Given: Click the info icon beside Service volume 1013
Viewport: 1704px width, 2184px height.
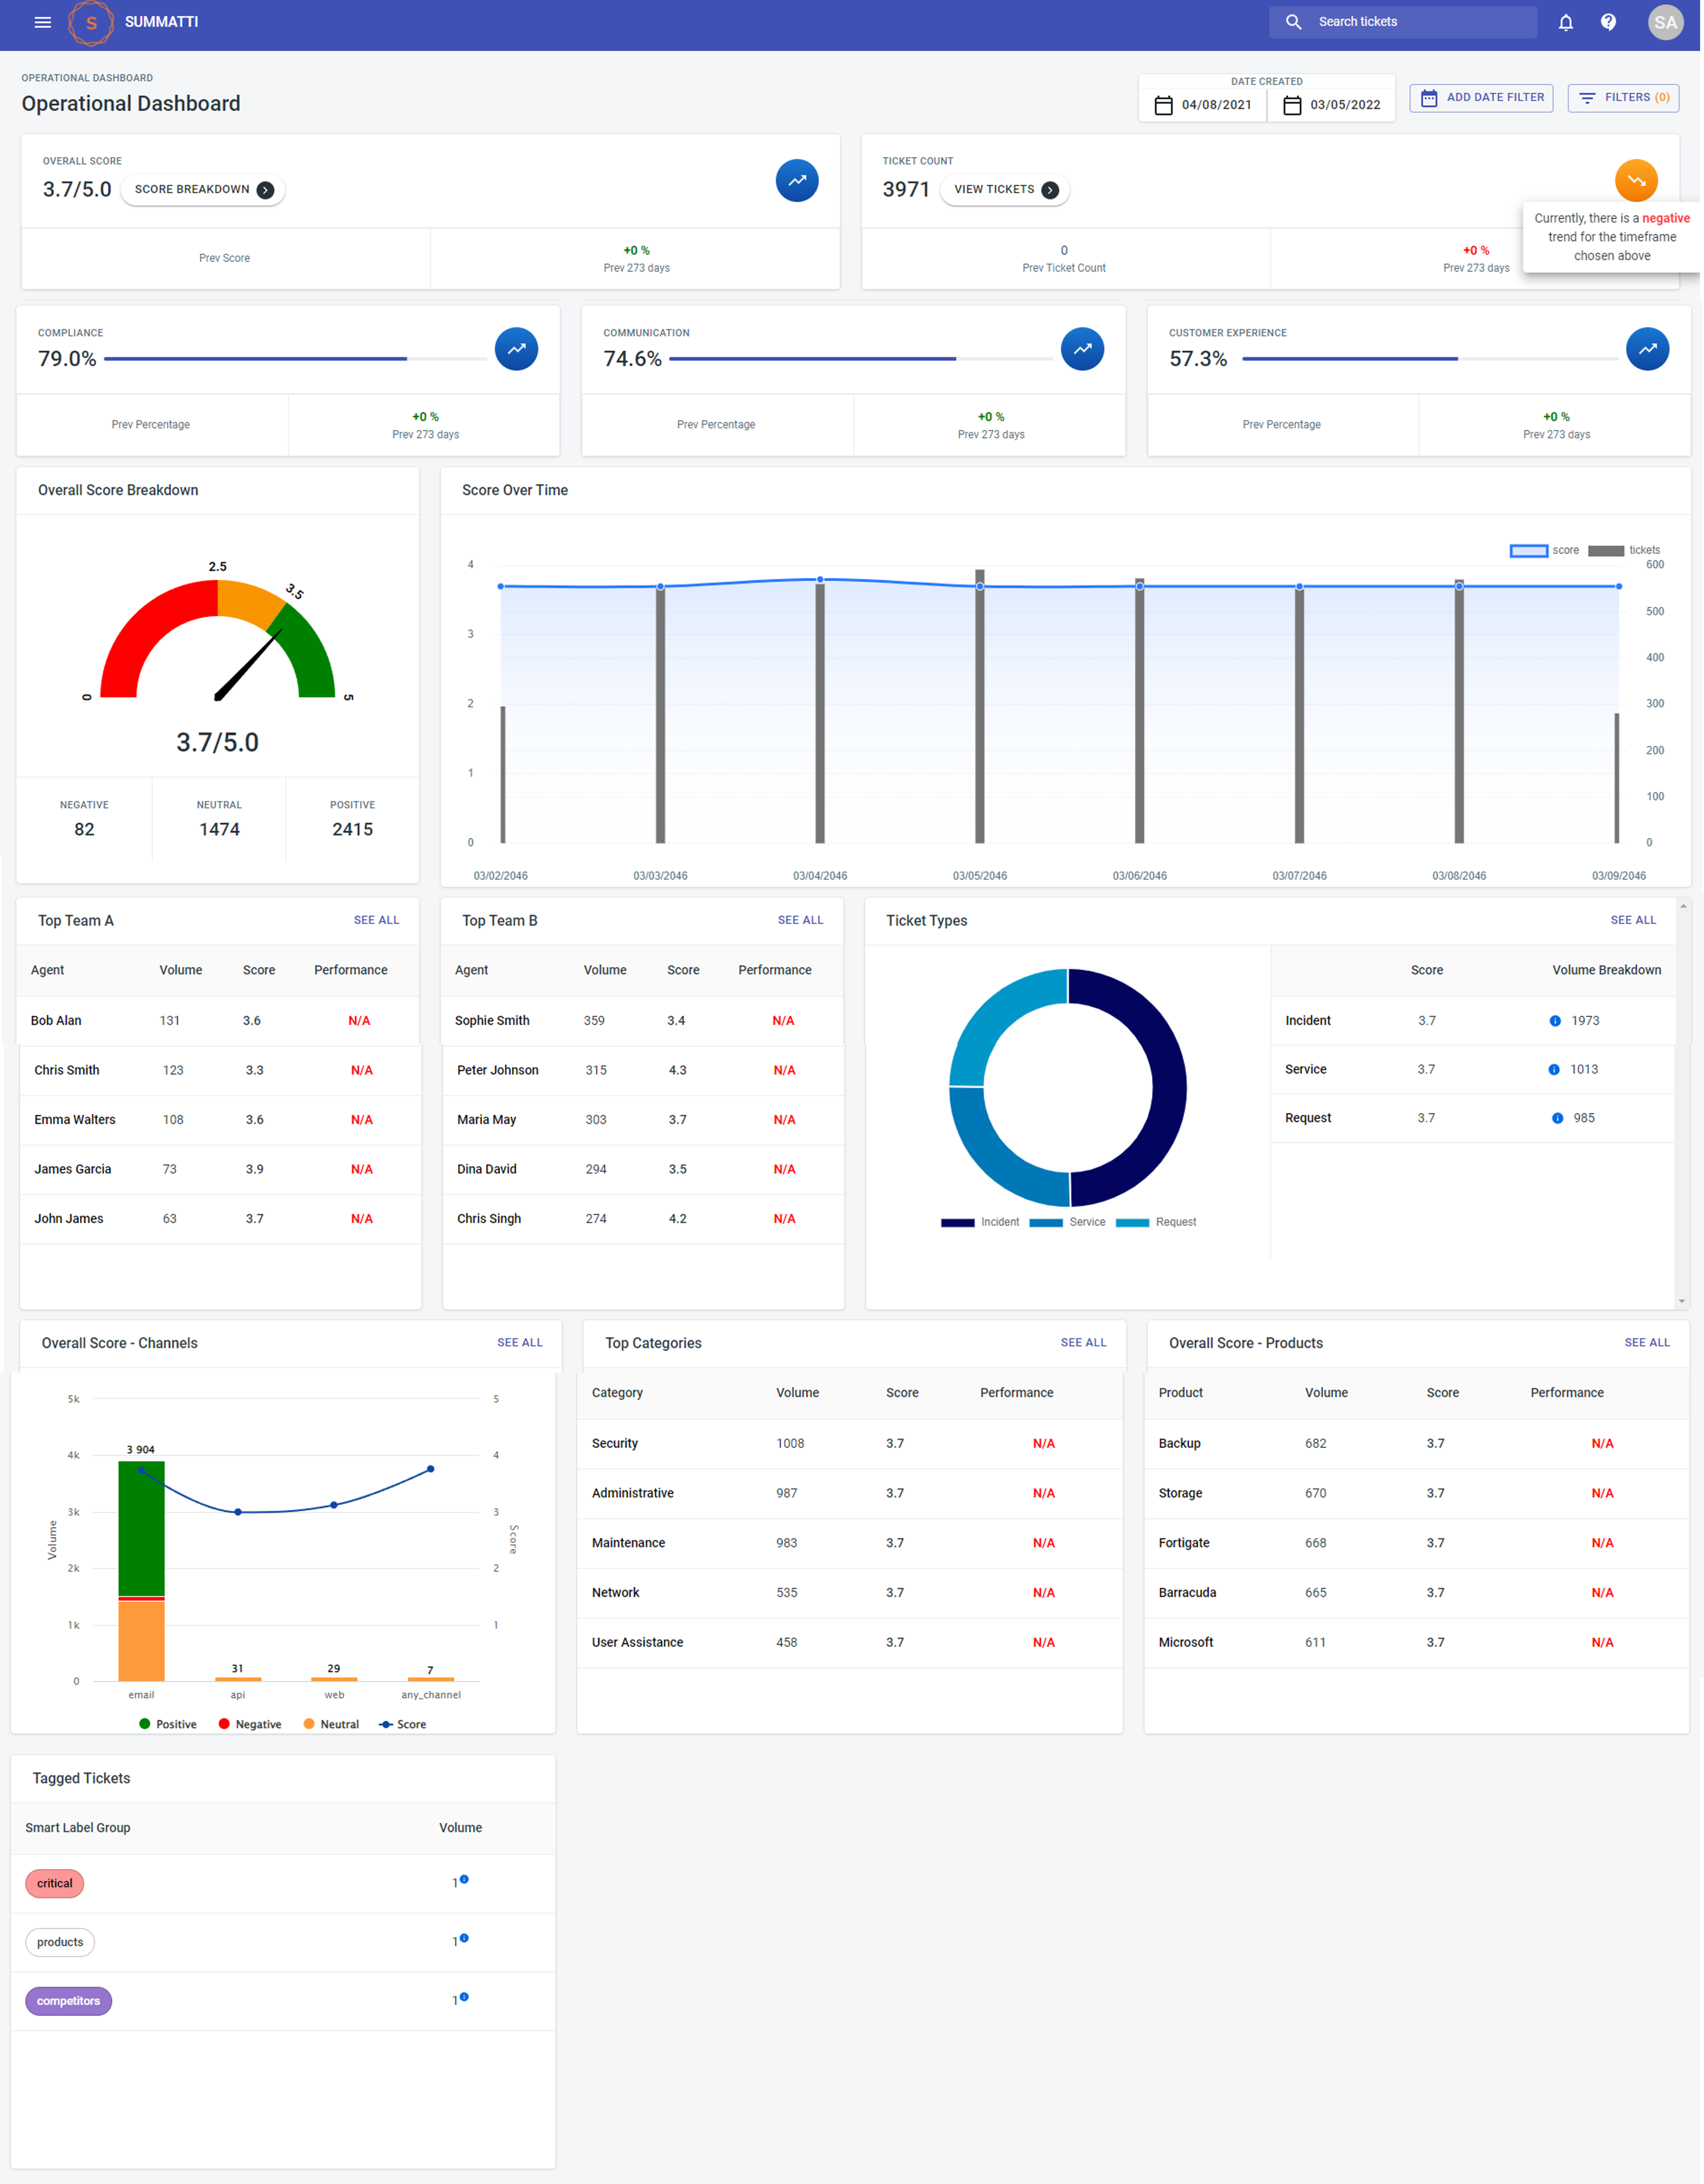Looking at the screenshot, I should (x=1554, y=1070).
